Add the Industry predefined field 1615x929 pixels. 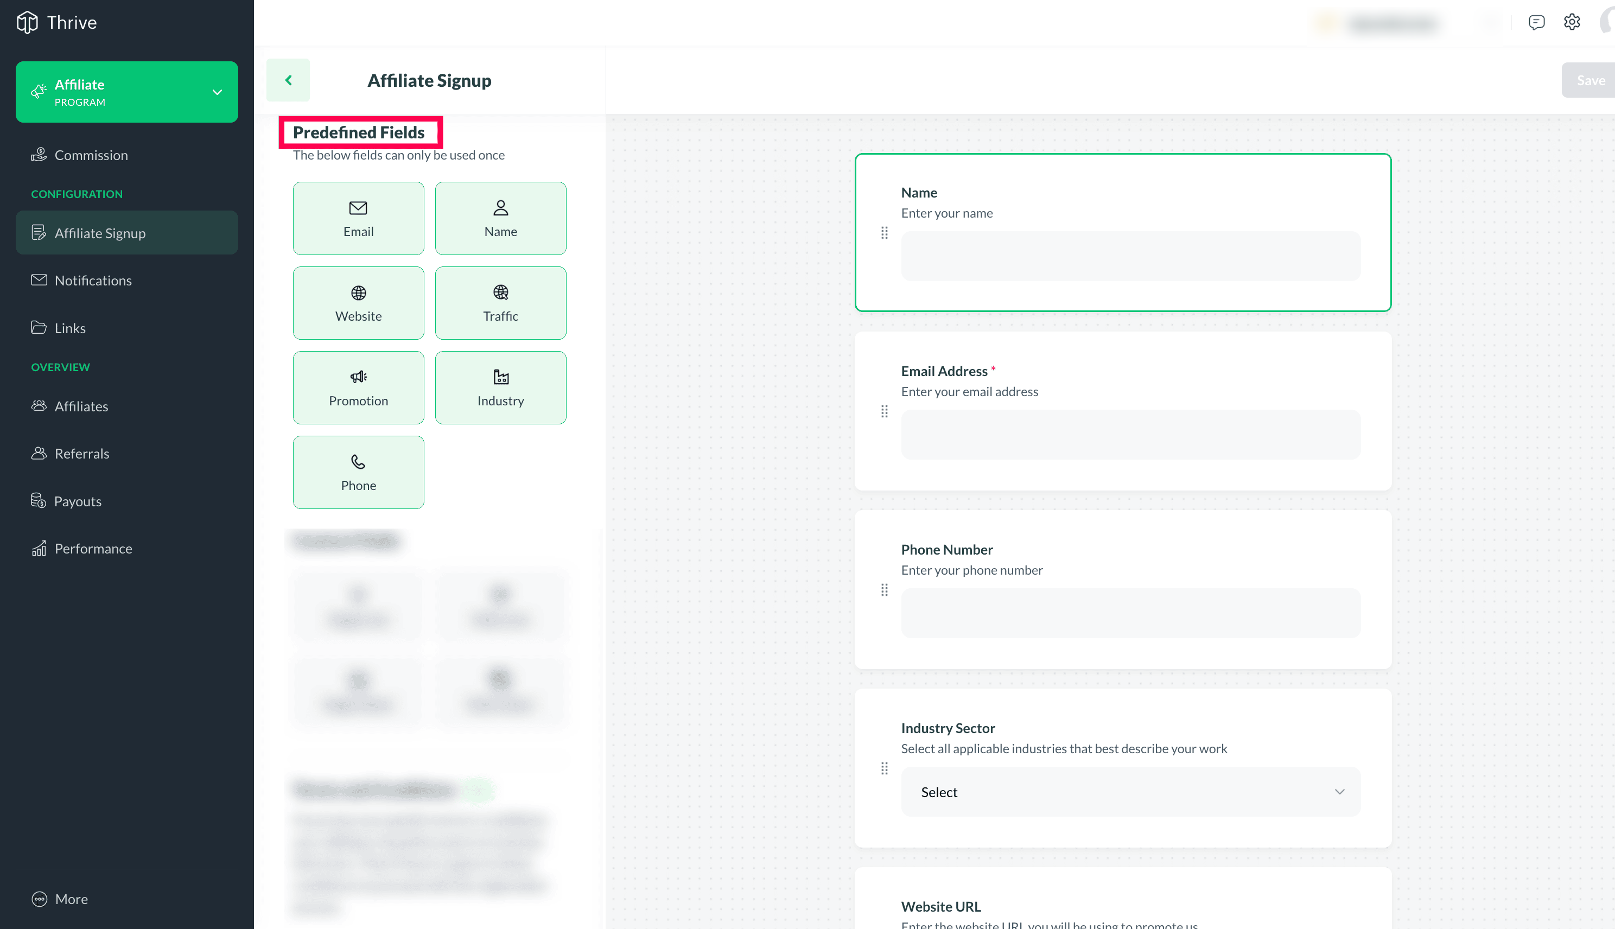pyautogui.click(x=500, y=387)
